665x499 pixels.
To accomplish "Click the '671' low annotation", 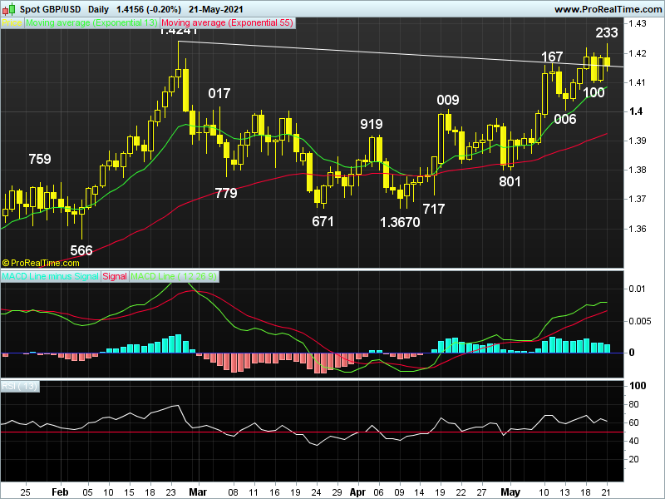I will (x=323, y=221).
